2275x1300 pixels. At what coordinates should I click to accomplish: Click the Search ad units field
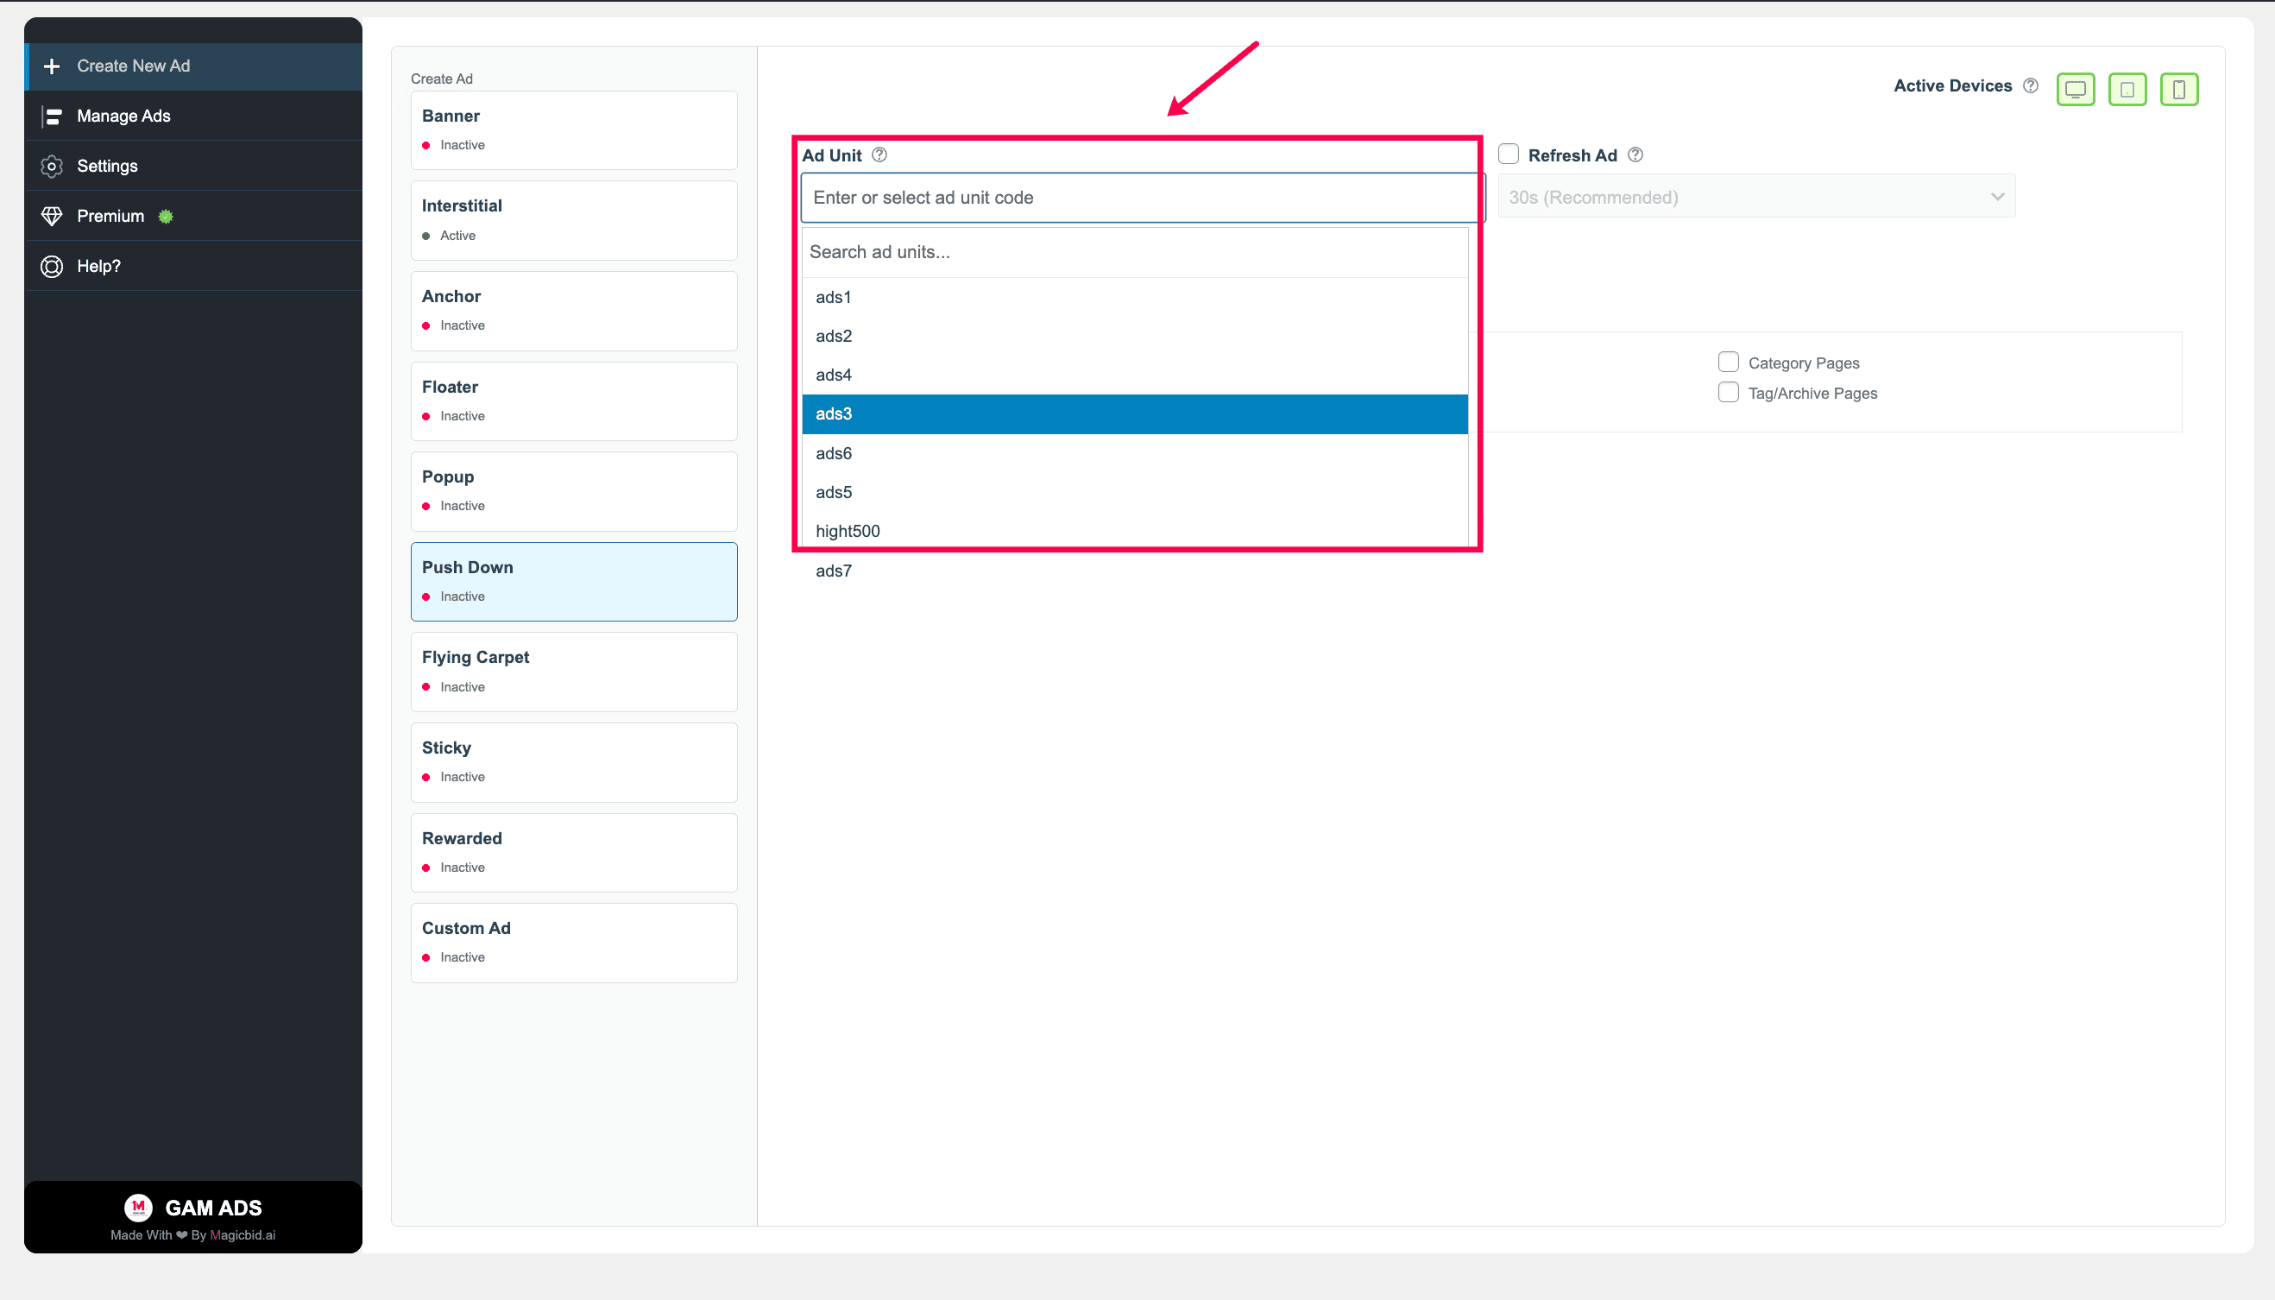[x=1134, y=252]
